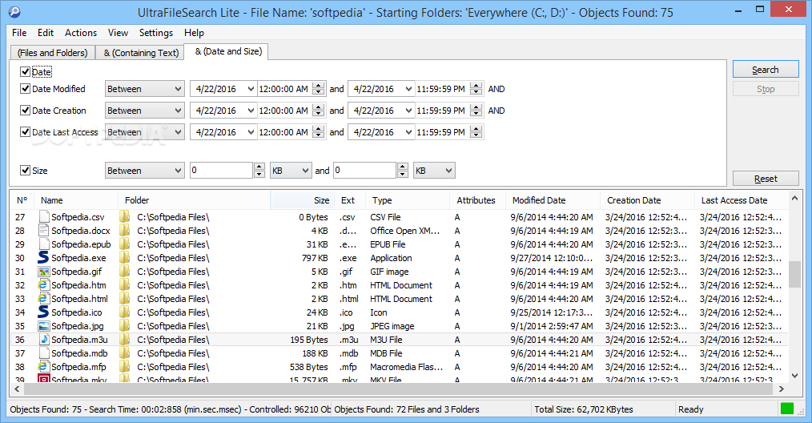Click the file icon of Softpedia.csv
Screen dimensions: 812x423
click(44, 216)
